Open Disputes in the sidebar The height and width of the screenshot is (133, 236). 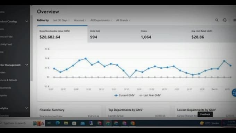(x=3, y=95)
